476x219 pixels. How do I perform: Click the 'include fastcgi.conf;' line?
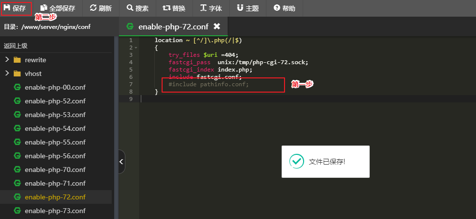coord(205,77)
